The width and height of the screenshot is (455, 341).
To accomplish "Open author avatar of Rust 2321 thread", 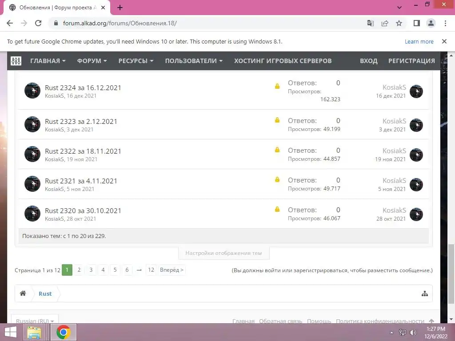I will pyautogui.click(x=32, y=184).
